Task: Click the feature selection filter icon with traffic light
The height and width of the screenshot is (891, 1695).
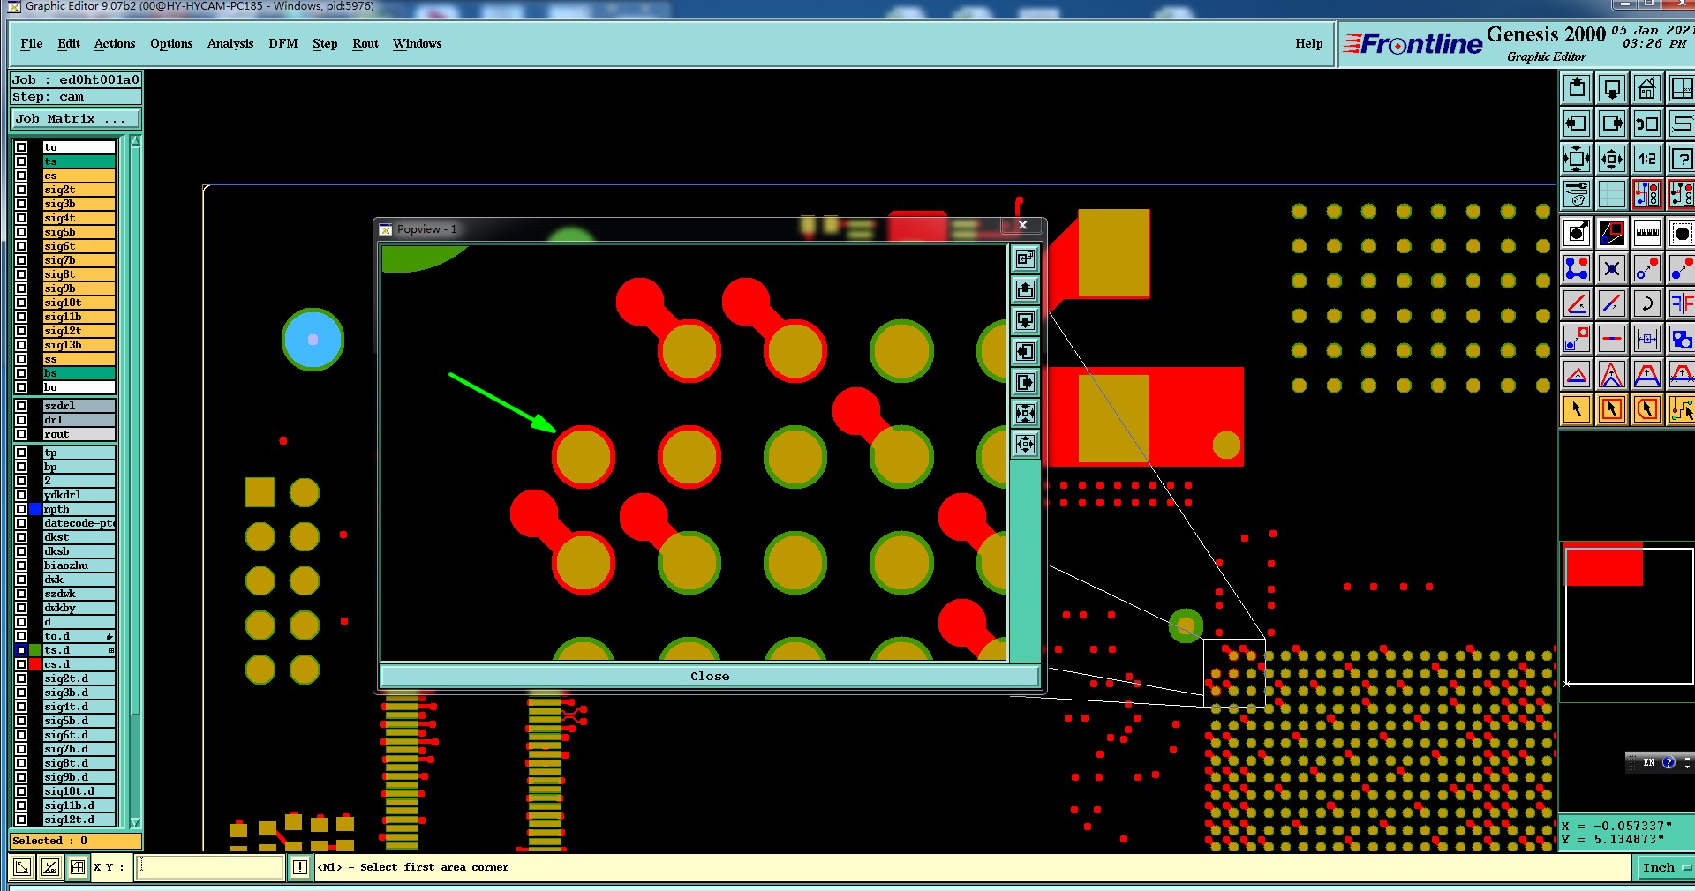Action: (1647, 193)
